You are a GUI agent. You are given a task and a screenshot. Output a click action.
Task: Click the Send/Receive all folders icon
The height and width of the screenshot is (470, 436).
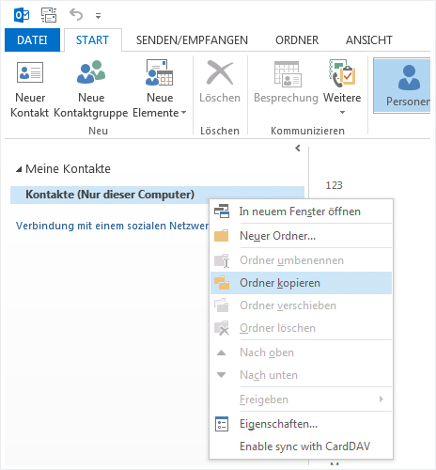(x=49, y=15)
